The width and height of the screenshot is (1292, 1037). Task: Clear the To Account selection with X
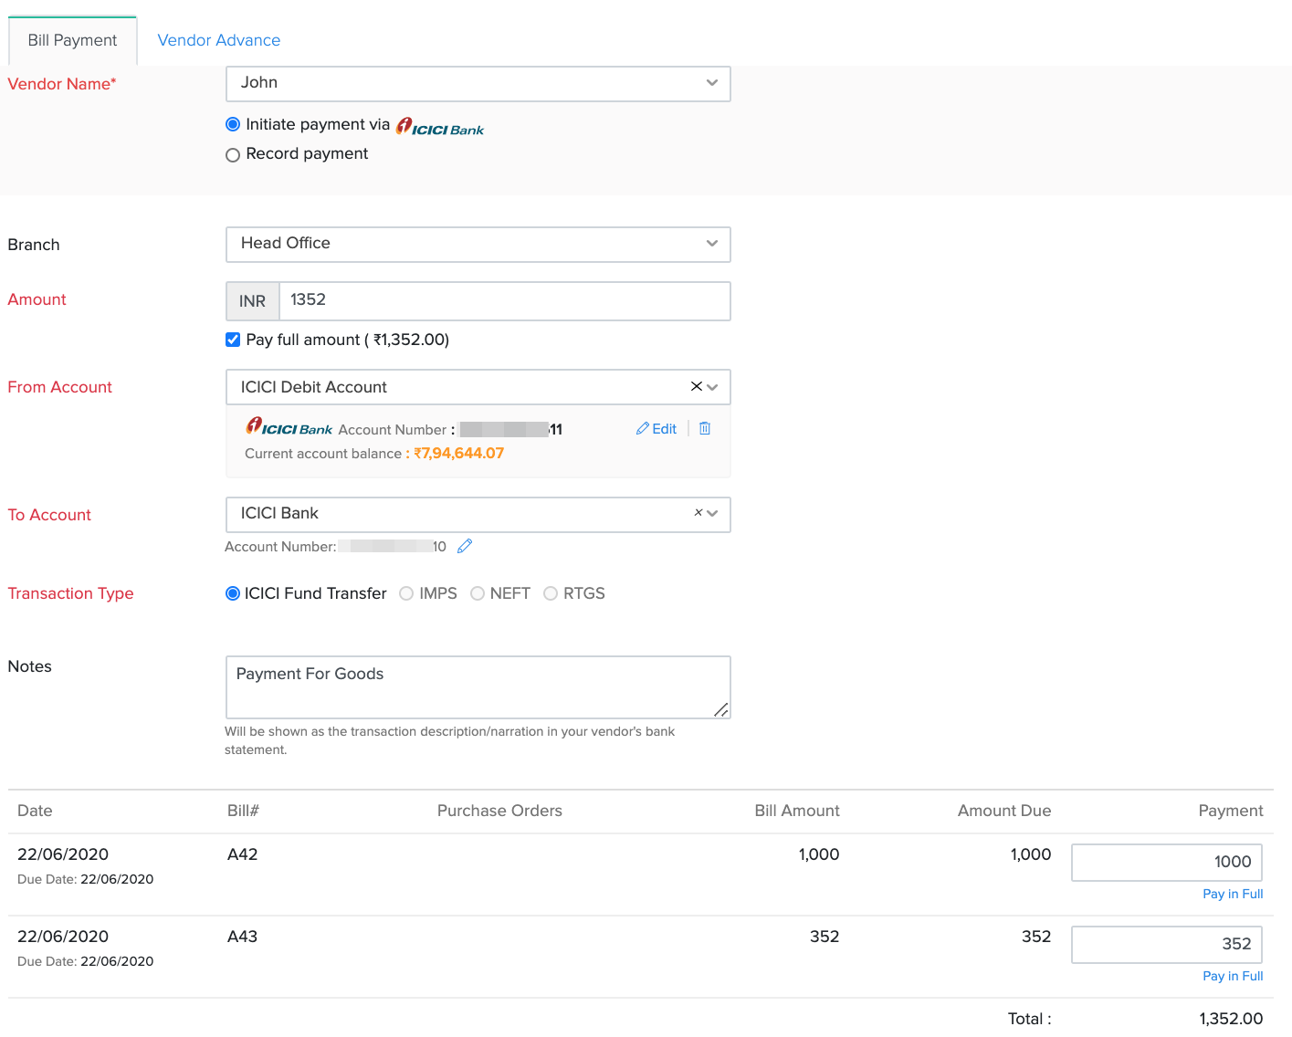(x=698, y=513)
